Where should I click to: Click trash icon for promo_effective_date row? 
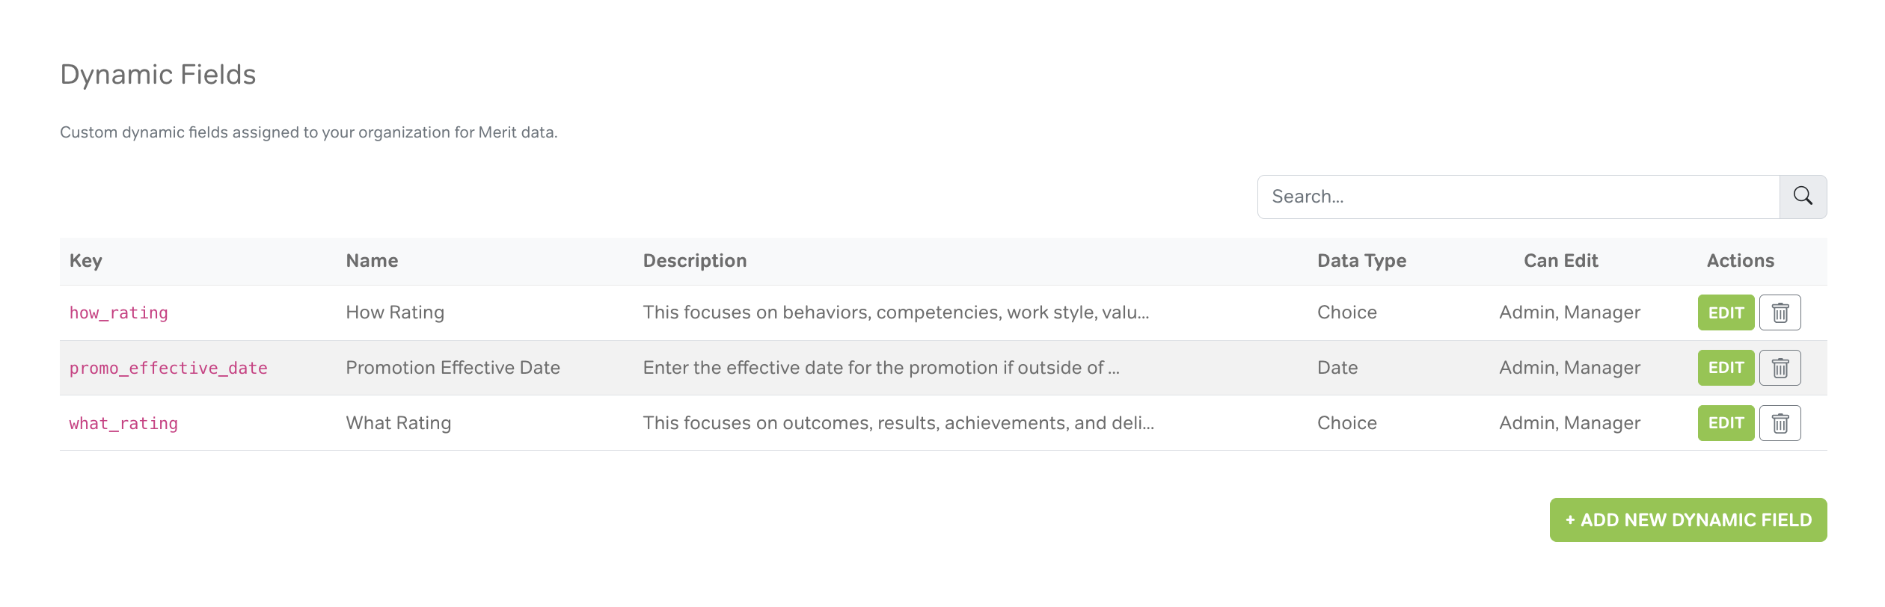tap(1780, 368)
